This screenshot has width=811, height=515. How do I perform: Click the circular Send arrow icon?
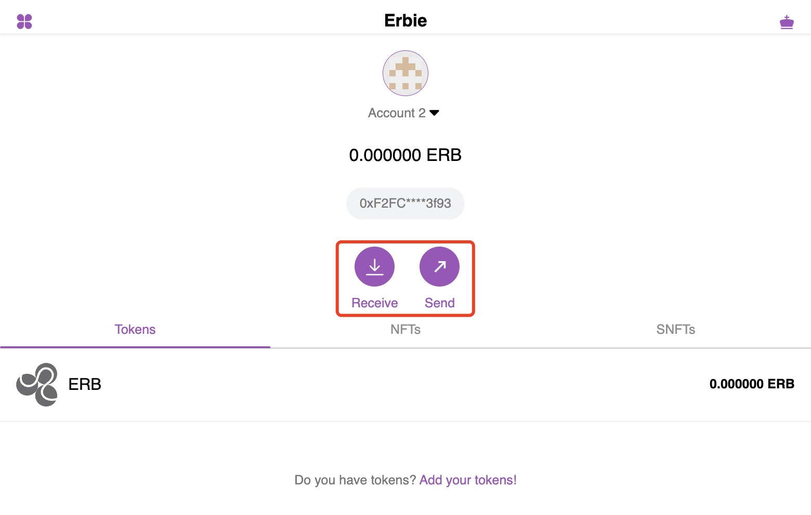click(439, 266)
